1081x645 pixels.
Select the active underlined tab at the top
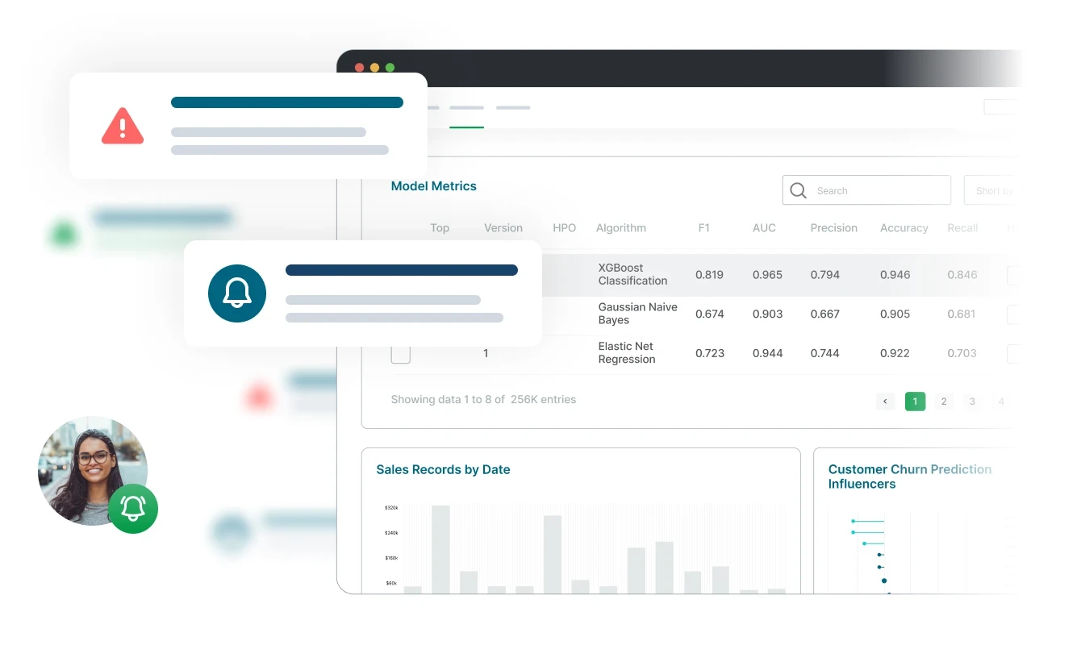click(x=466, y=107)
